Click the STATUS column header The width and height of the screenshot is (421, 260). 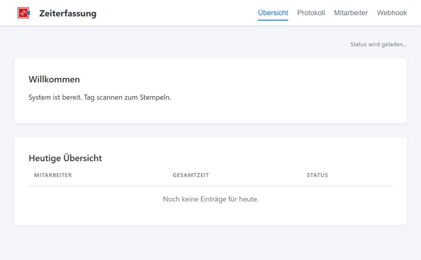coord(317,175)
